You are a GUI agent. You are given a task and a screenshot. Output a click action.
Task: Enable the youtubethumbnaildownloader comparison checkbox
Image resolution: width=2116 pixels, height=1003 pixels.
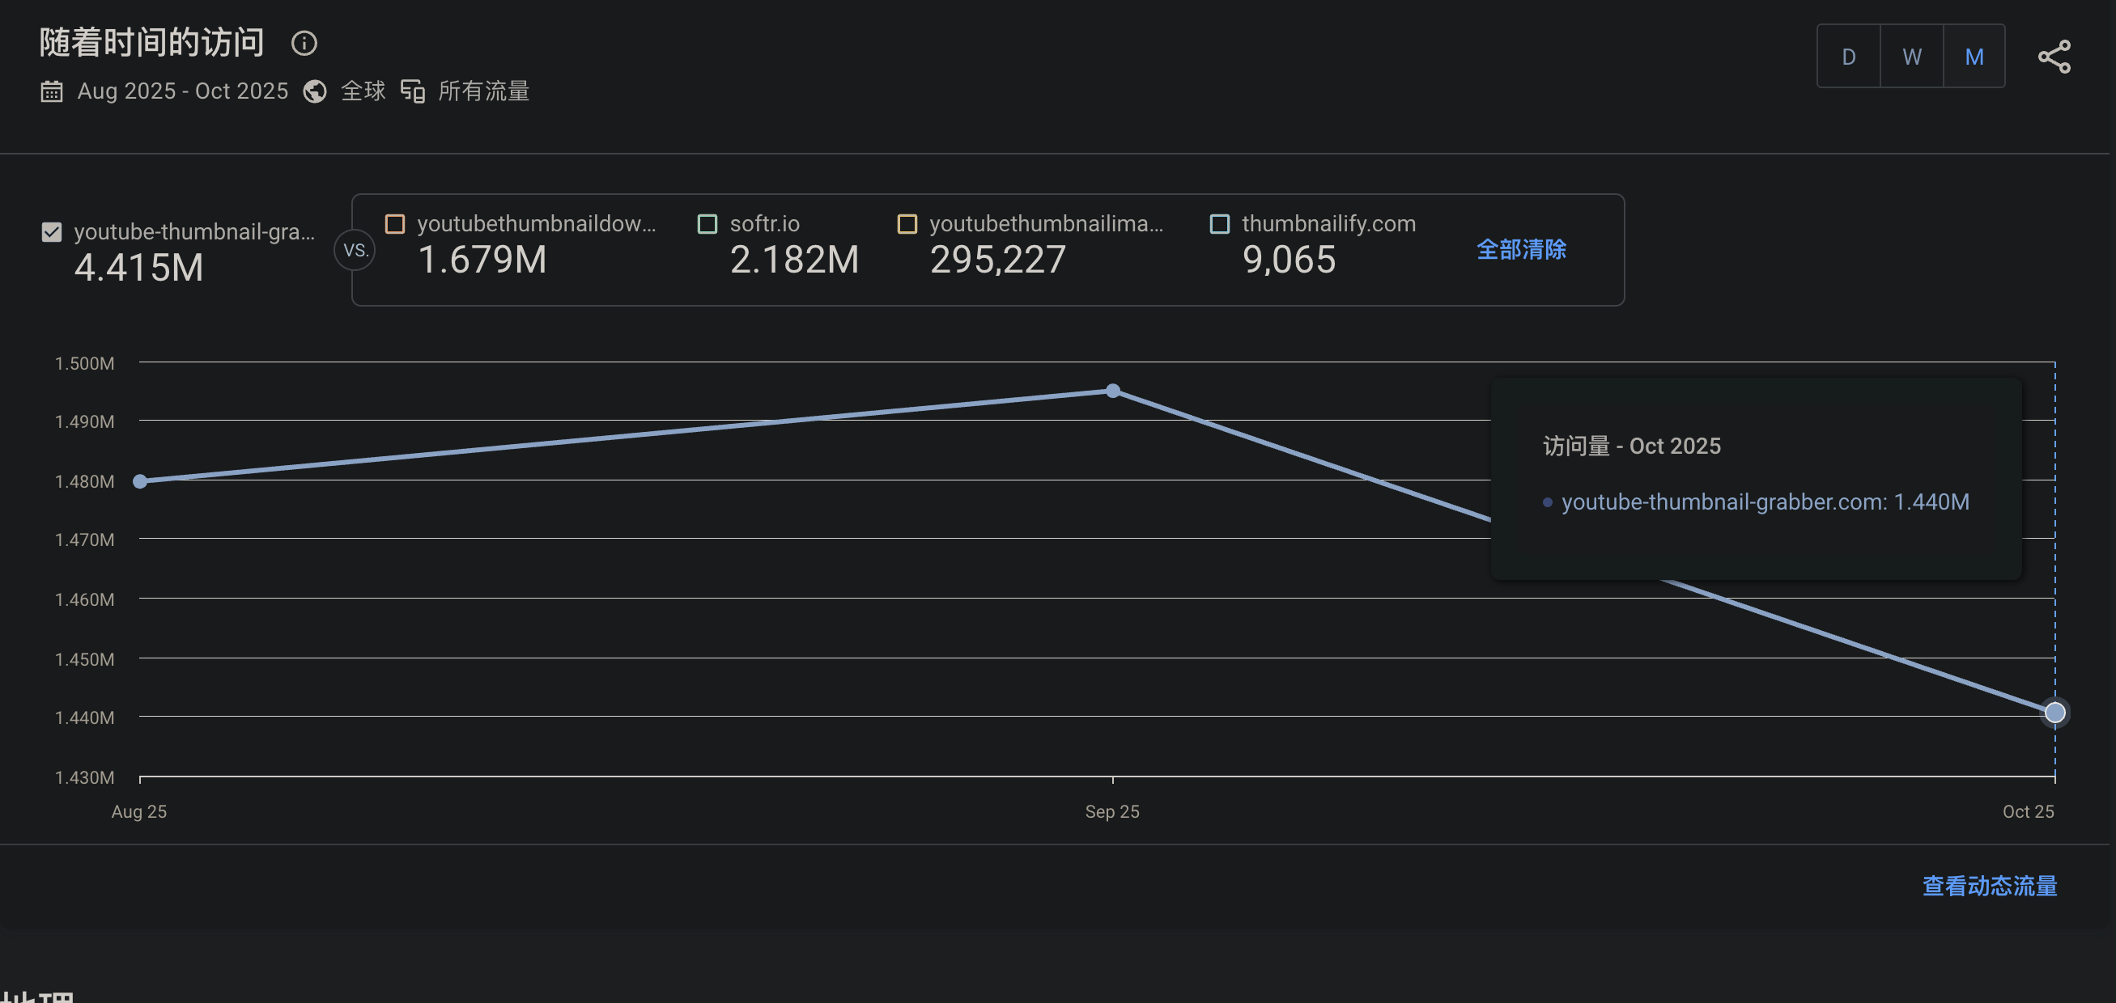(395, 224)
